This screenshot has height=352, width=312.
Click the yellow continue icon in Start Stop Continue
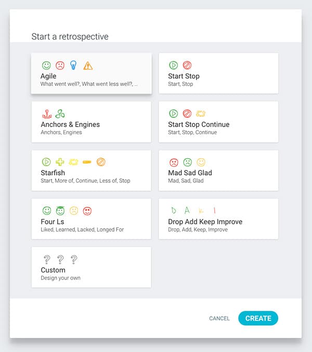tap(201, 114)
